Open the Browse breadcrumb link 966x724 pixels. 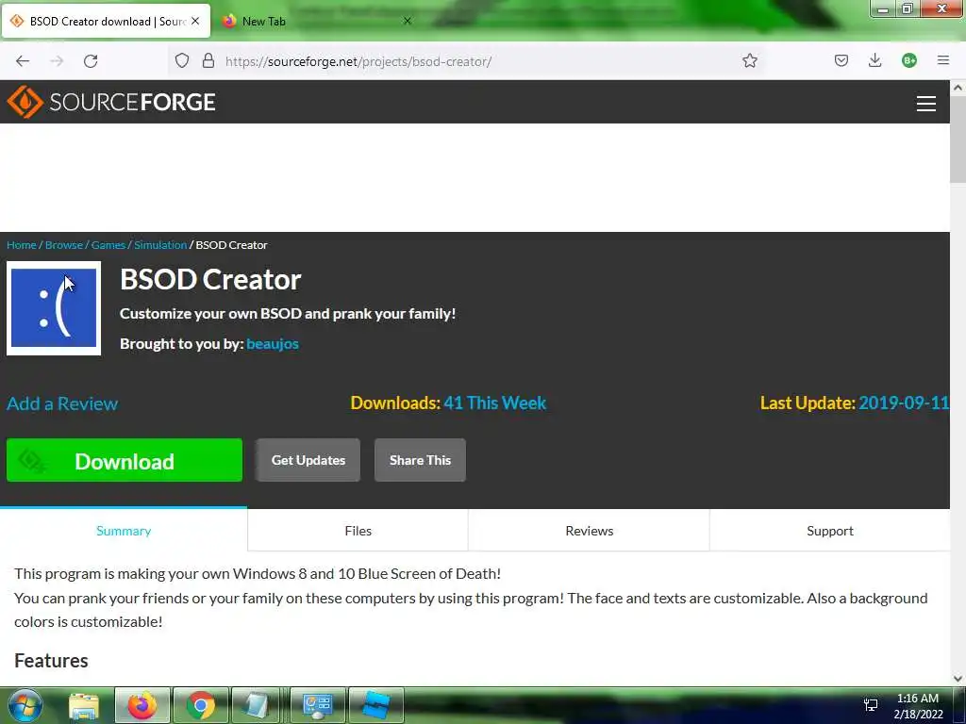(64, 245)
